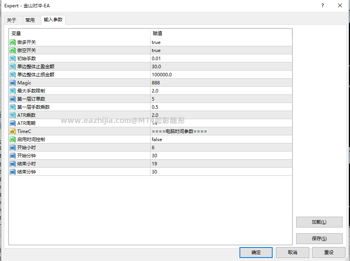Screen dimensions: 350x261
Task: Select the 输入参数 tab
Action: pos(53,20)
